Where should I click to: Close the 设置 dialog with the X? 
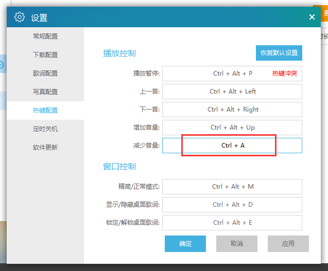312,17
